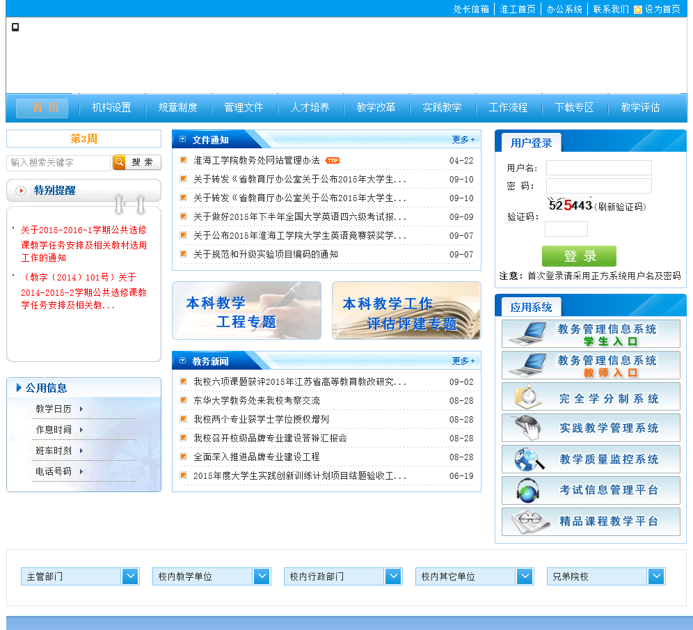The image size is (693, 630).
Task: Open the 办公系统 top link
Action: click(564, 9)
